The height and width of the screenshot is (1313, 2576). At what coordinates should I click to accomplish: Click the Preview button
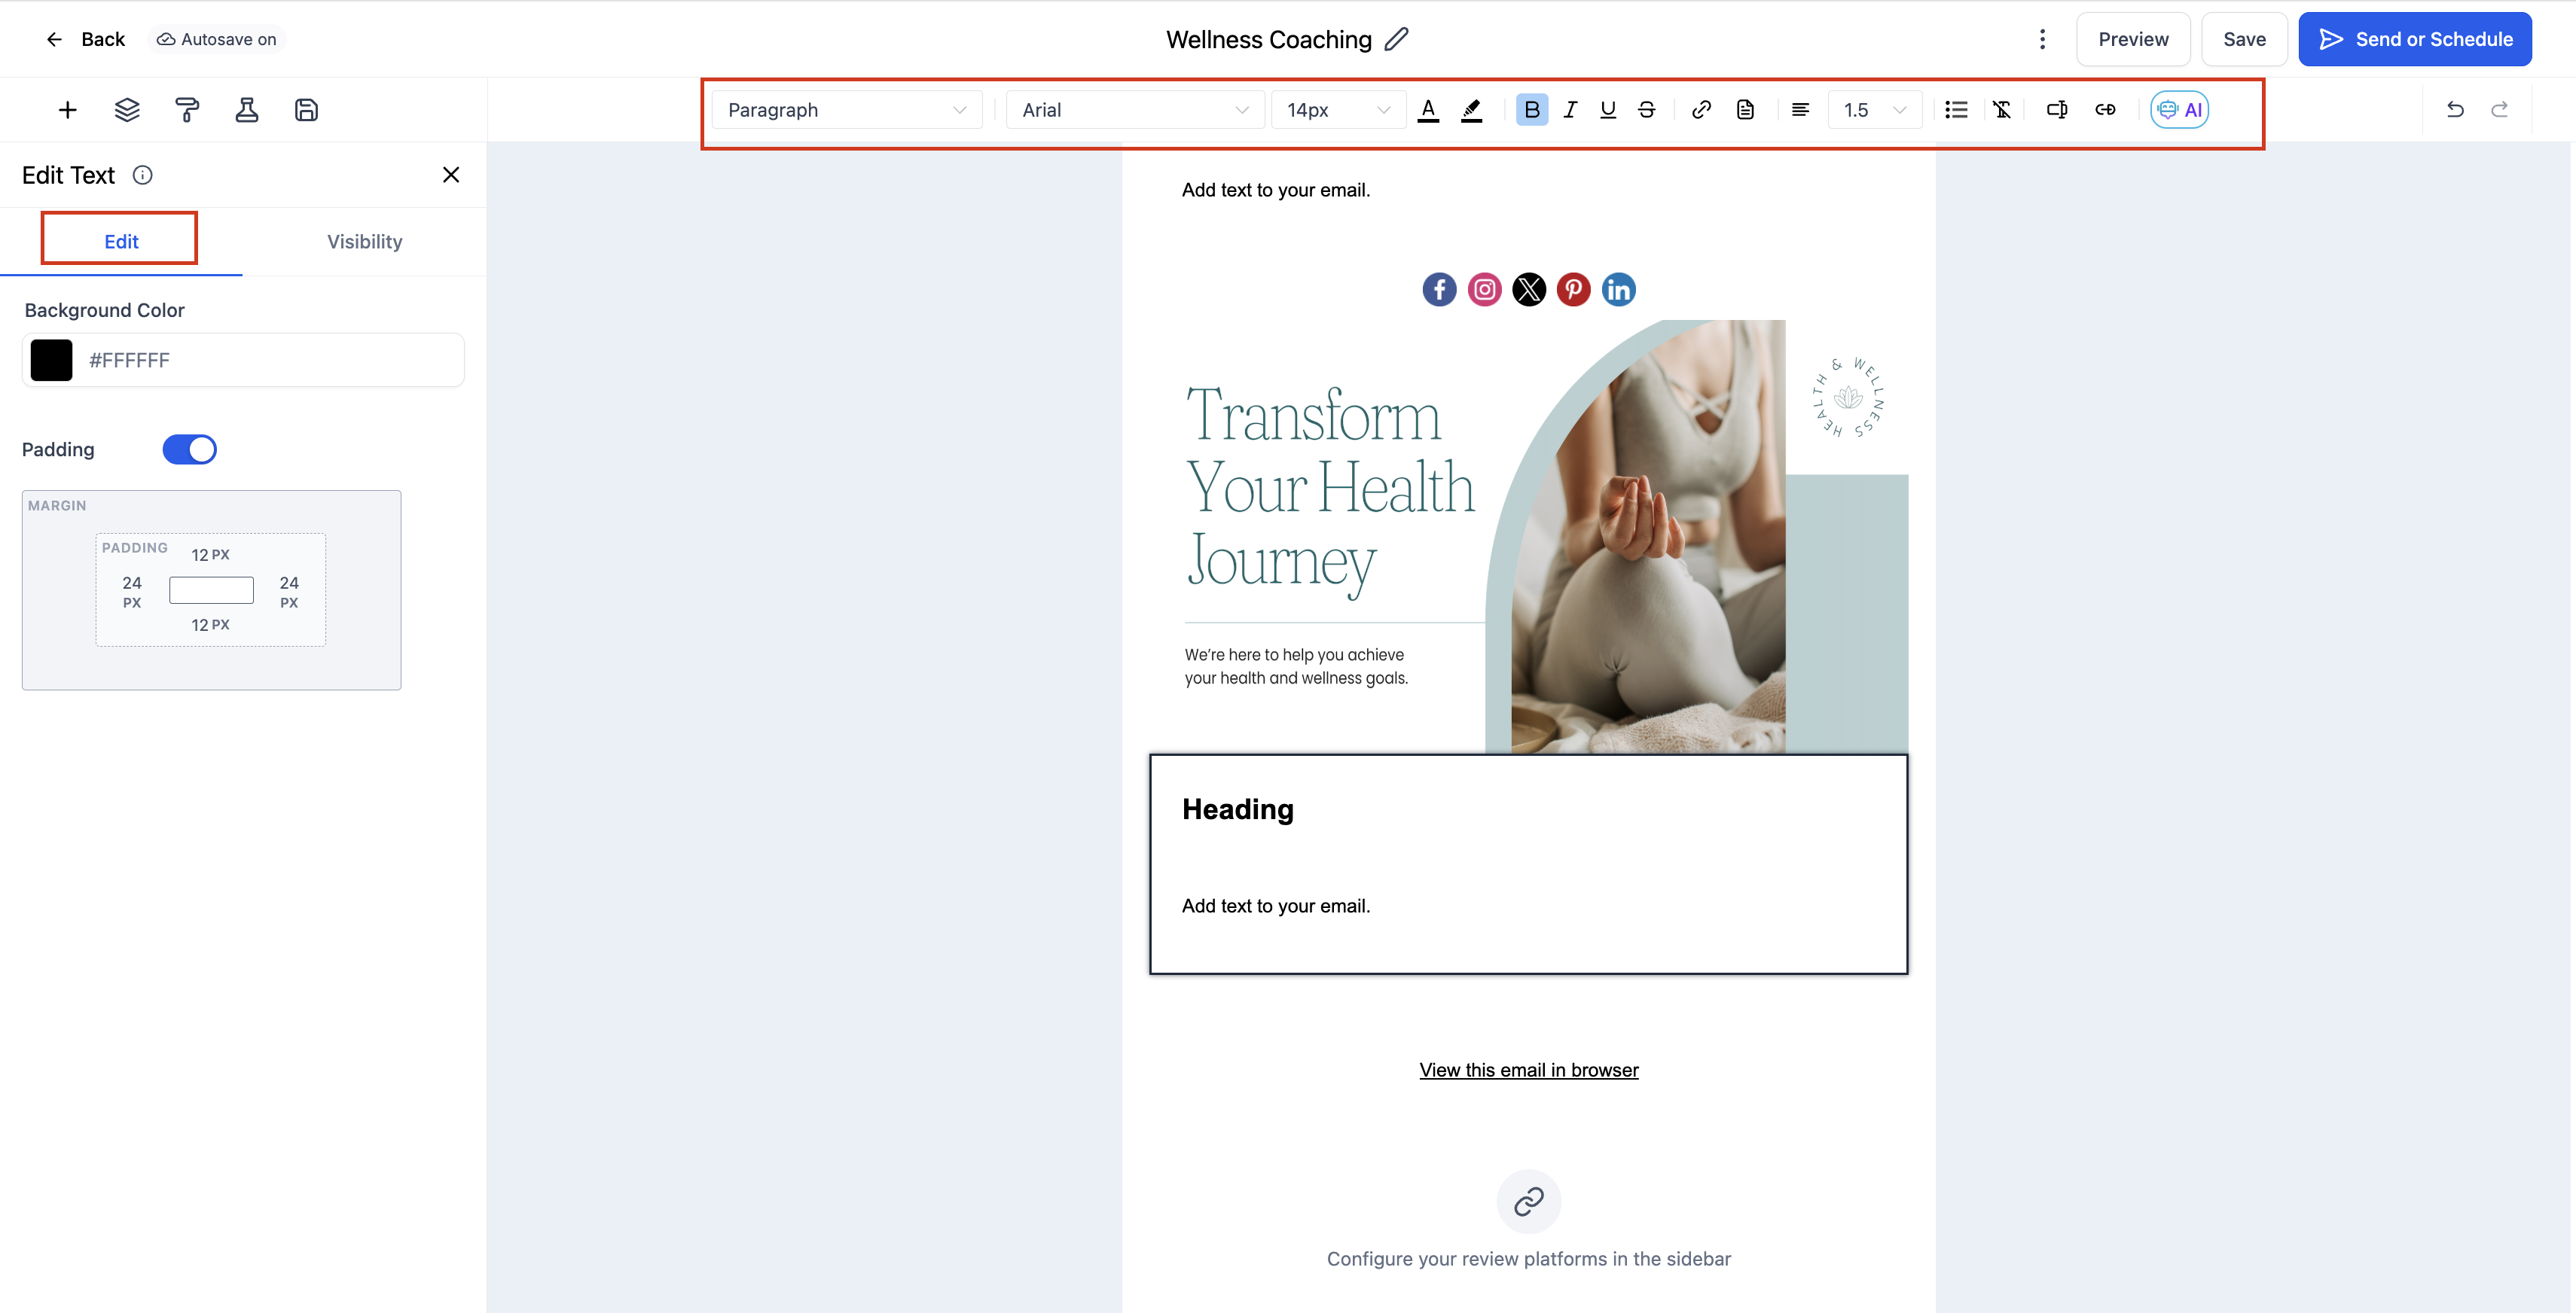click(2133, 39)
